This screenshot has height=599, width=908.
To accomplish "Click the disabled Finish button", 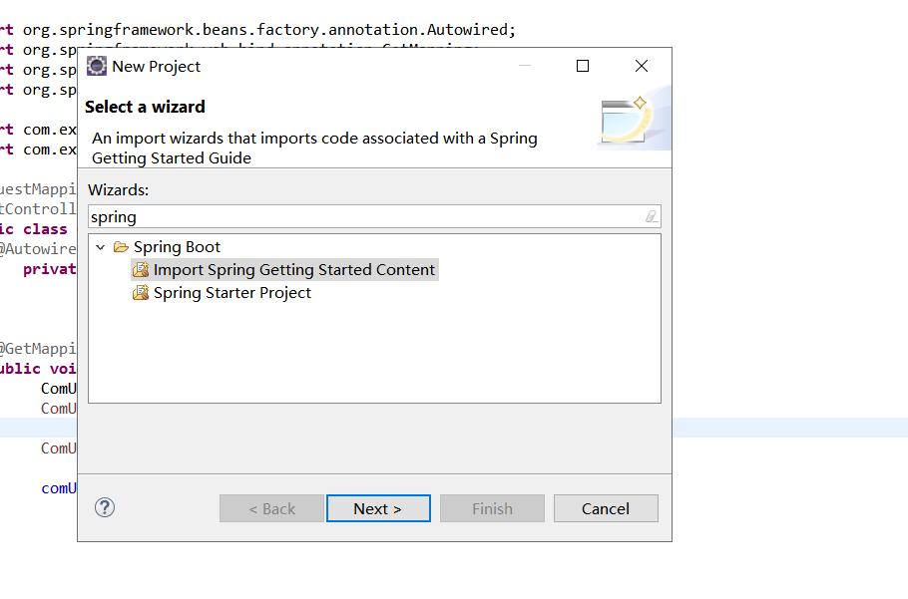I will (492, 507).
